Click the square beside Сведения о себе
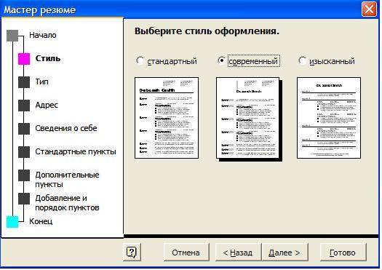382x270 pixels. pyautogui.click(x=24, y=129)
